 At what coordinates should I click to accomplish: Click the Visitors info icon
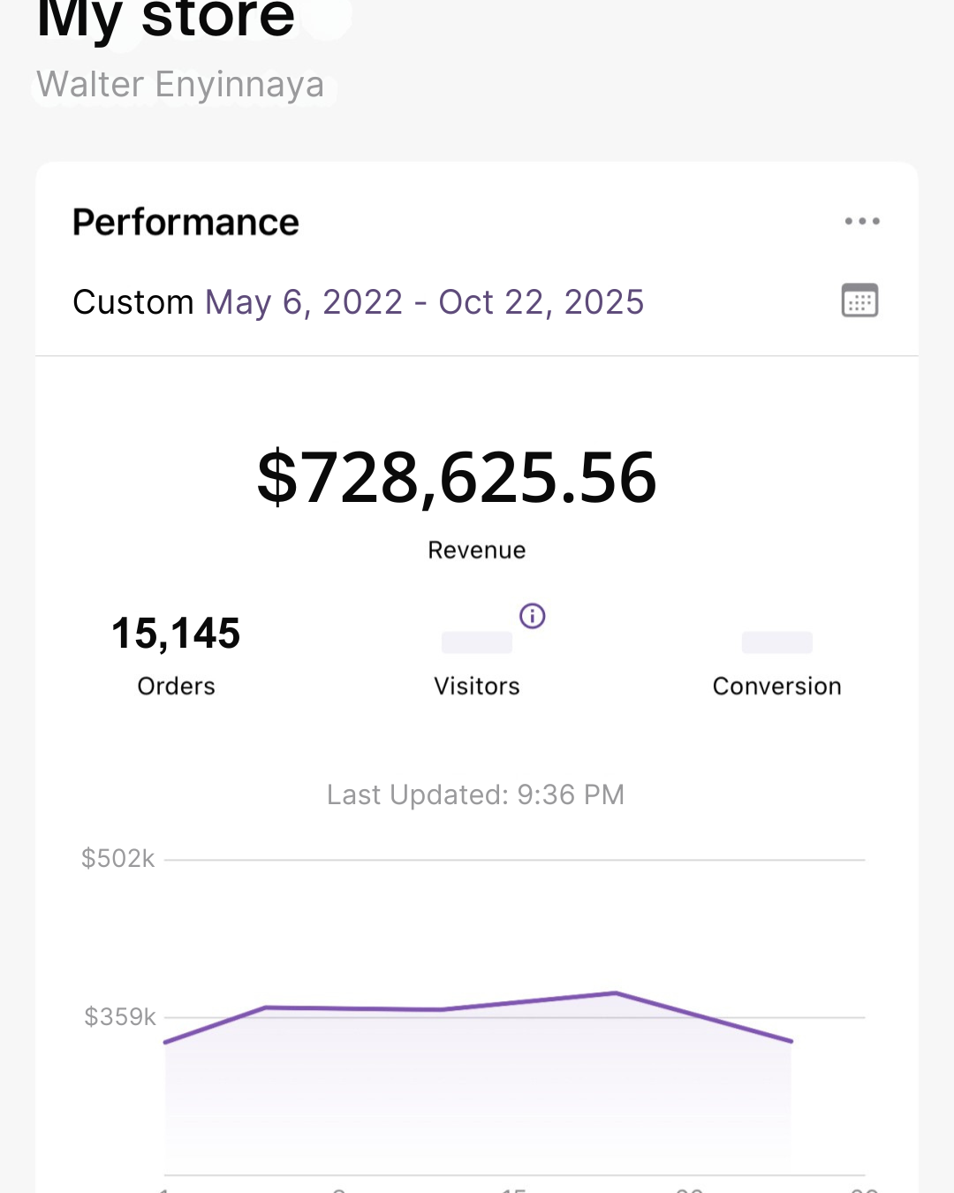pyautogui.click(x=533, y=616)
